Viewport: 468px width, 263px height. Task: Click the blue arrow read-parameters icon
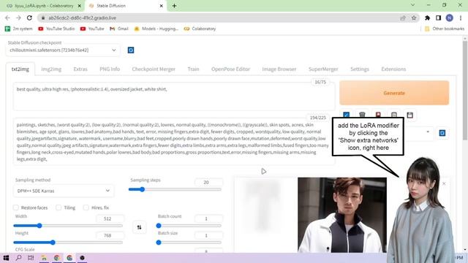[x=346, y=115]
